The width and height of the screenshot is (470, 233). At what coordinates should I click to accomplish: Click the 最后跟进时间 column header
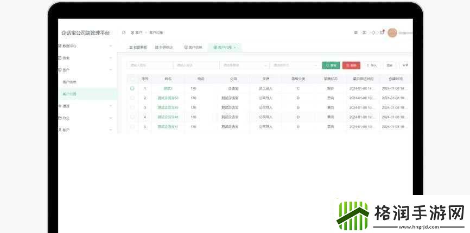tap(363, 79)
